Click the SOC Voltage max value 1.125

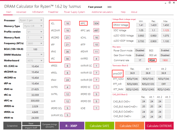pos(166,30)
